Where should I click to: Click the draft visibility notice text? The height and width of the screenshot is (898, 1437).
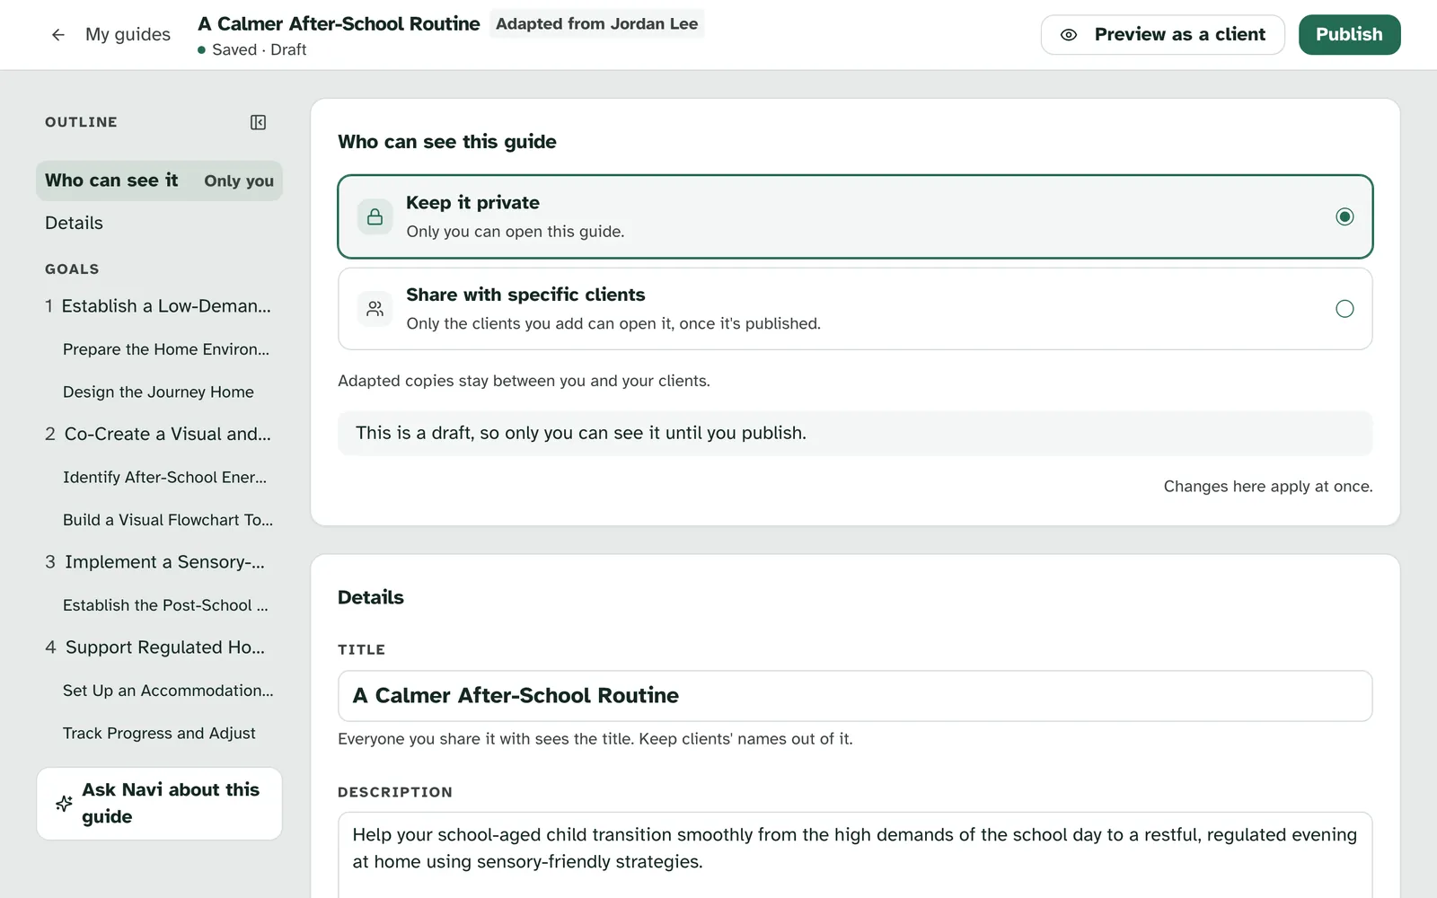(x=581, y=433)
